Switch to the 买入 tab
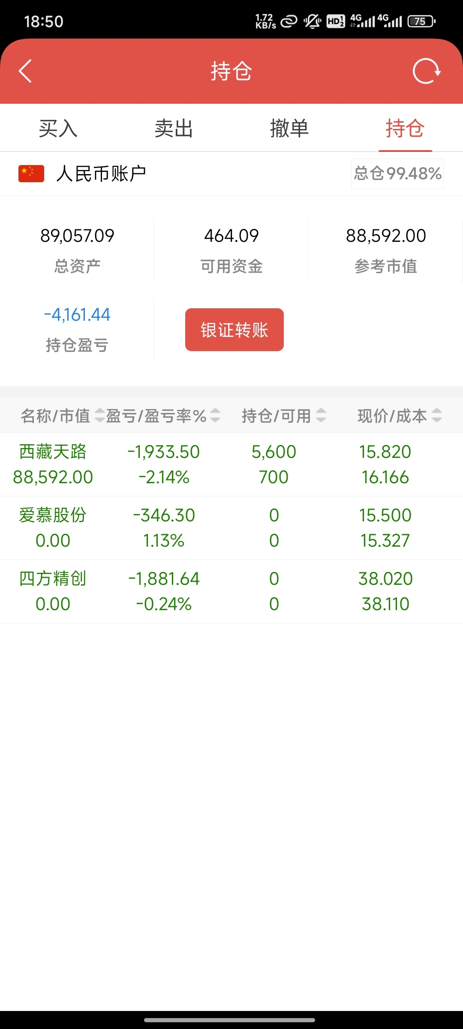The width and height of the screenshot is (463, 1029). (58, 128)
